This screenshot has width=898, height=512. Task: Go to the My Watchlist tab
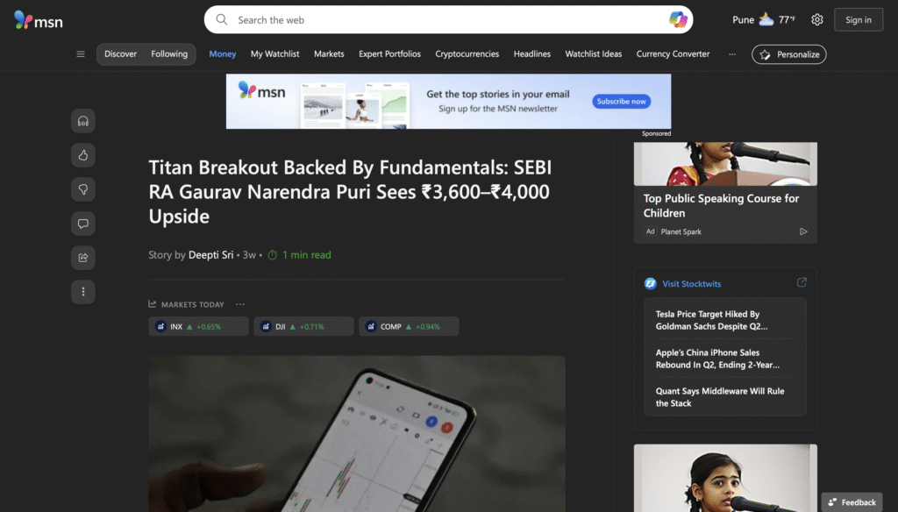[274, 53]
